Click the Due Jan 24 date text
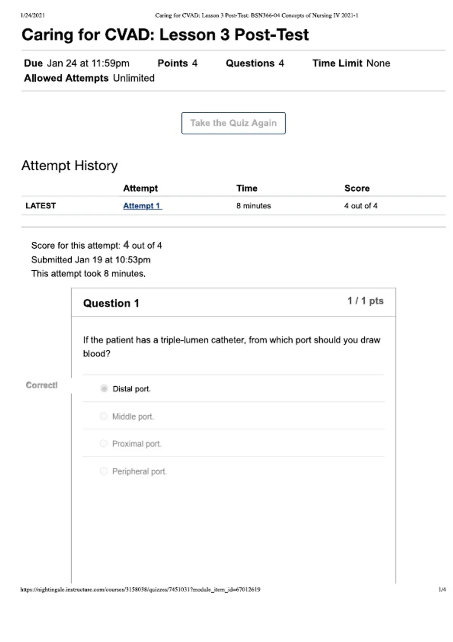Screen dimensions: 453x642 pos(77,63)
